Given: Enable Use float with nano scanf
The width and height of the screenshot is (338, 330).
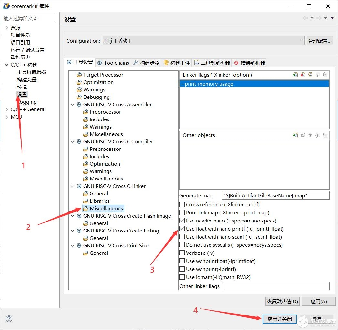Looking at the screenshot, I should click(182, 237).
